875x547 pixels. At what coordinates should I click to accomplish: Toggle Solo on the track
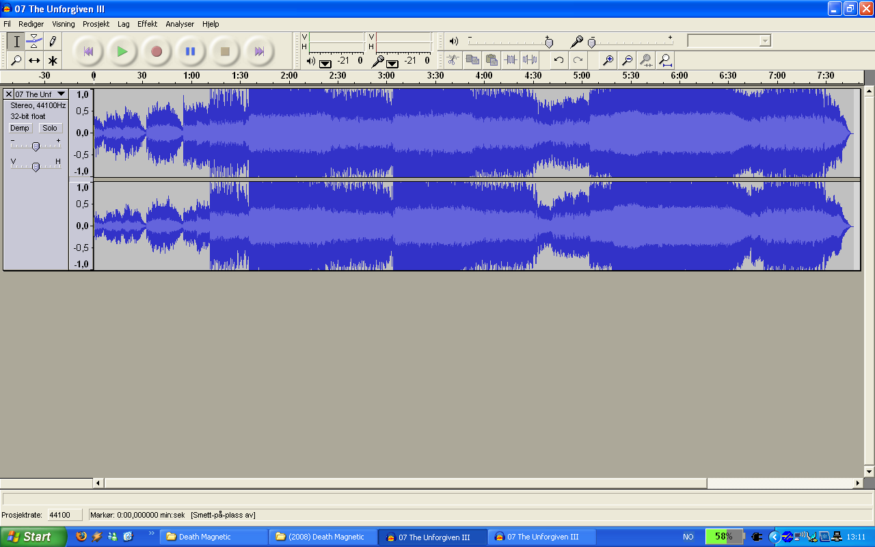pos(50,128)
